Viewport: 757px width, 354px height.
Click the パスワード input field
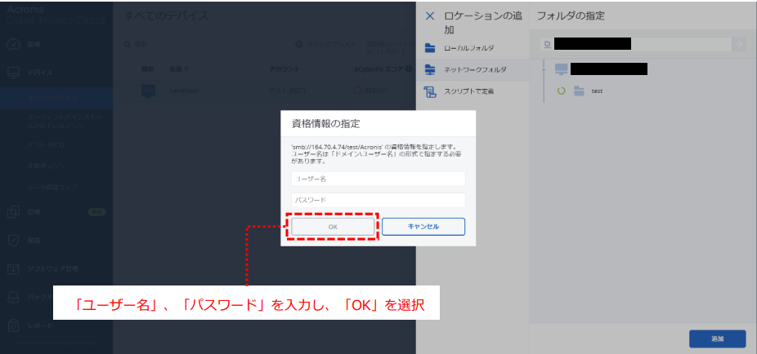click(x=378, y=200)
